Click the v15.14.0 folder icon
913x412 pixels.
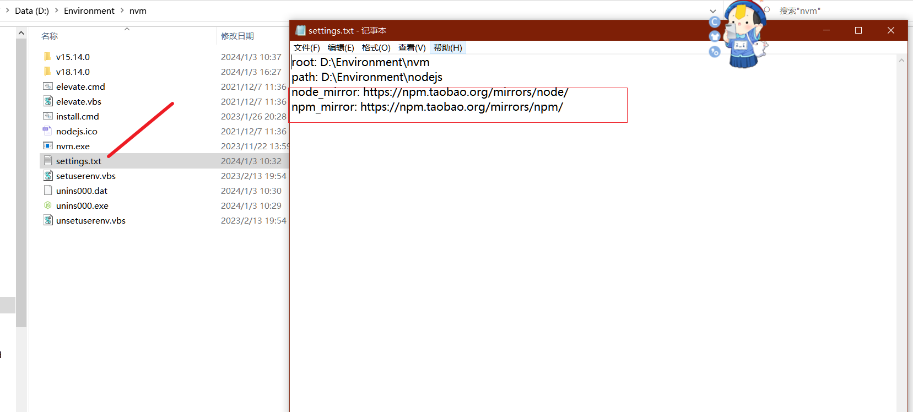tap(48, 57)
